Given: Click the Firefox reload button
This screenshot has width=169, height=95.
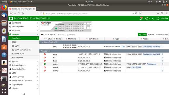Looking at the screenshot, I should tap(19, 13).
